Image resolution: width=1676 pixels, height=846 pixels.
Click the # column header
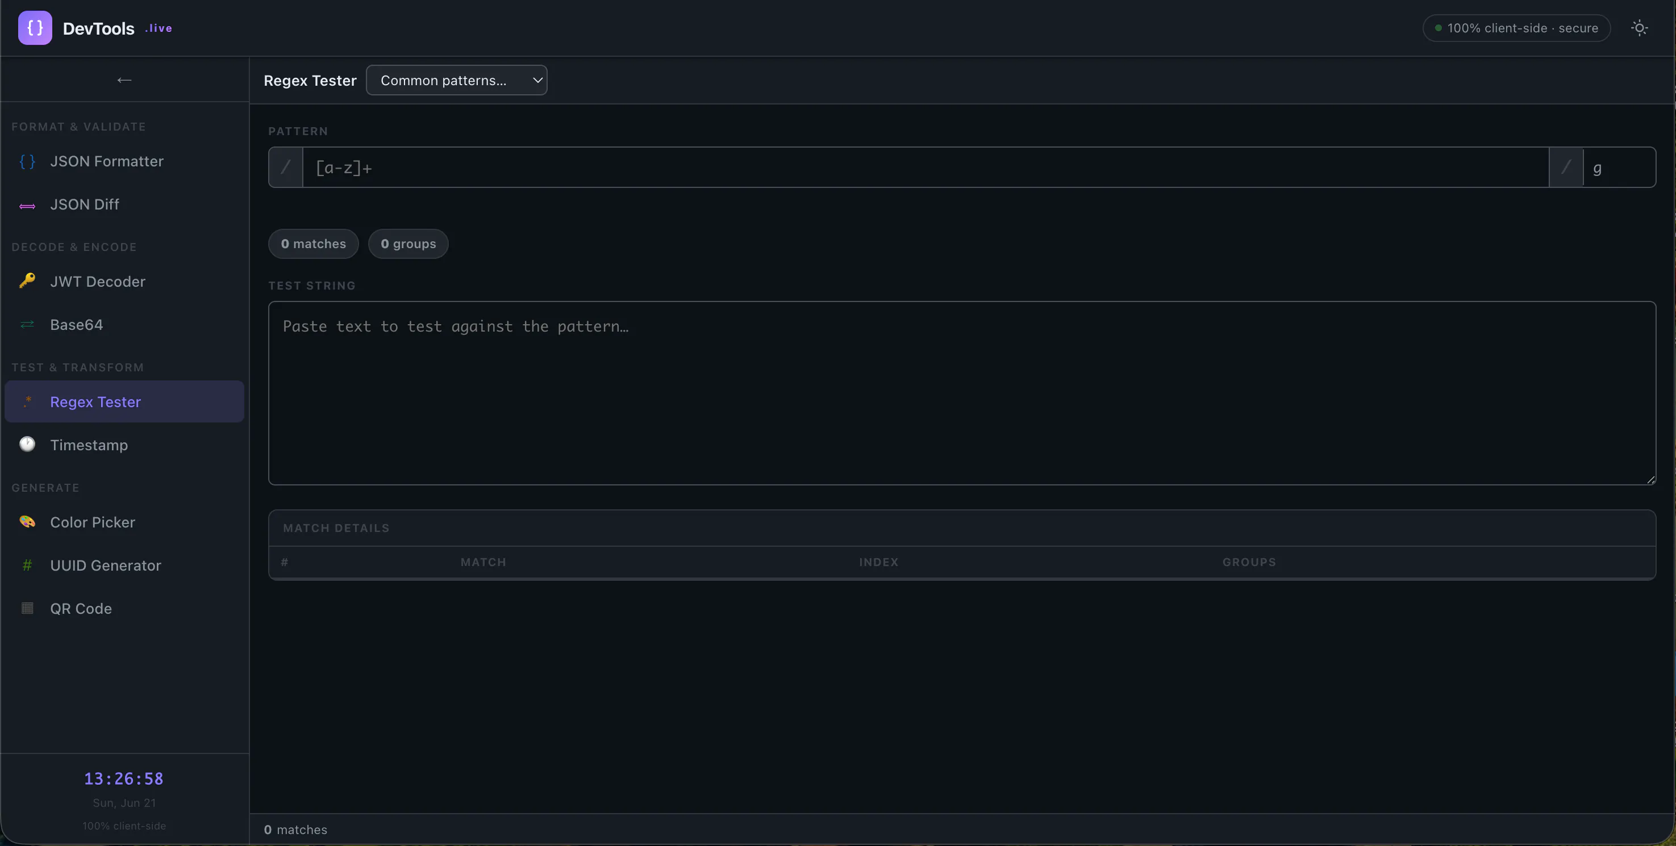click(284, 562)
